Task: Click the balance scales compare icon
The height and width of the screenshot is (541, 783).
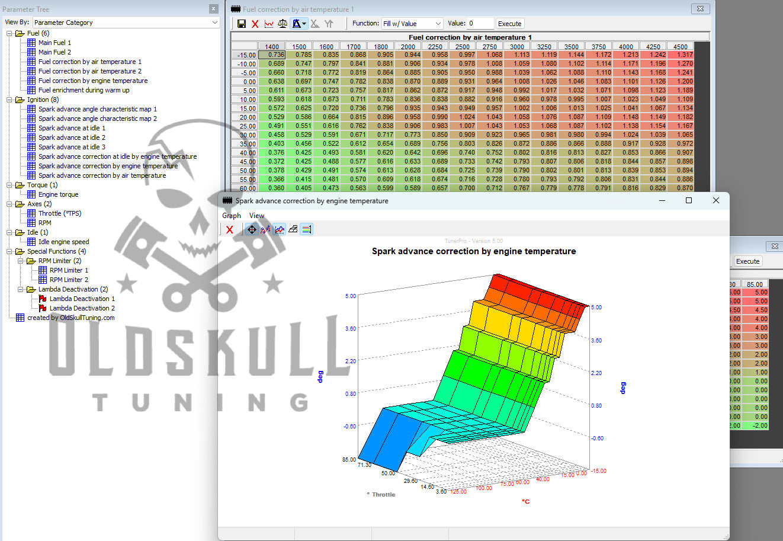Action: 283,24
